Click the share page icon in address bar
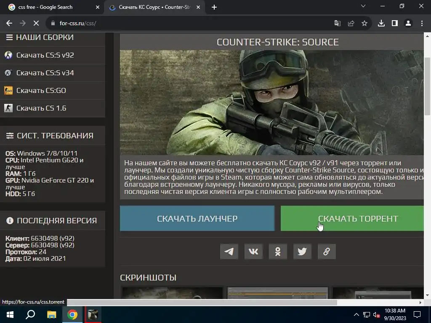The width and height of the screenshot is (431, 323). [x=351, y=24]
